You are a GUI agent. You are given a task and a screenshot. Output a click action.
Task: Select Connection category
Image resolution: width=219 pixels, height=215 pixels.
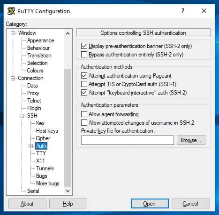click(x=30, y=78)
